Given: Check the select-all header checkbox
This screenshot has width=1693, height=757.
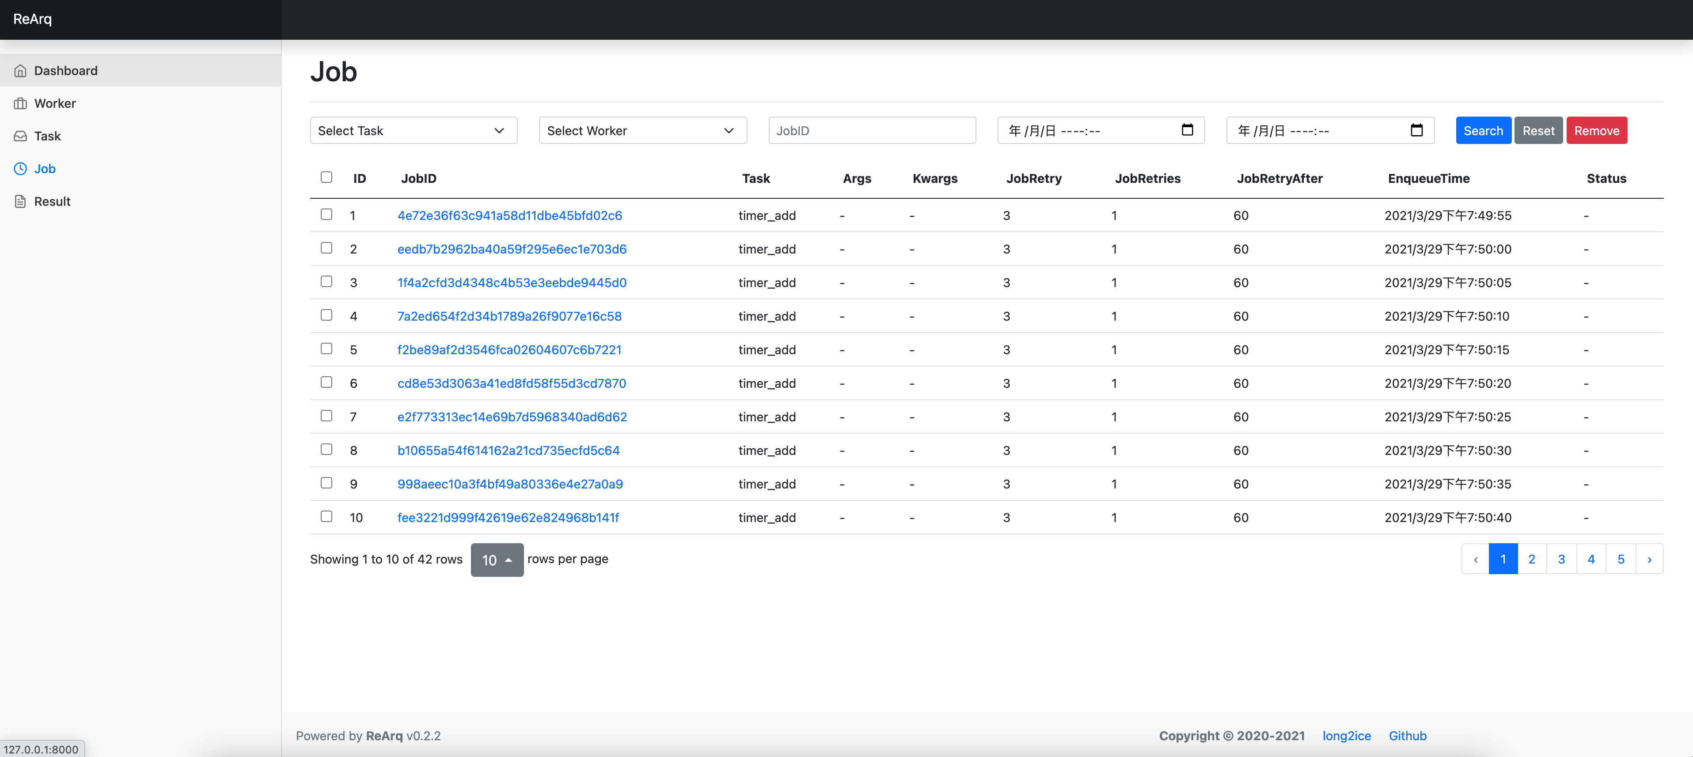Looking at the screenshot, I should click(x=326, y=178).
